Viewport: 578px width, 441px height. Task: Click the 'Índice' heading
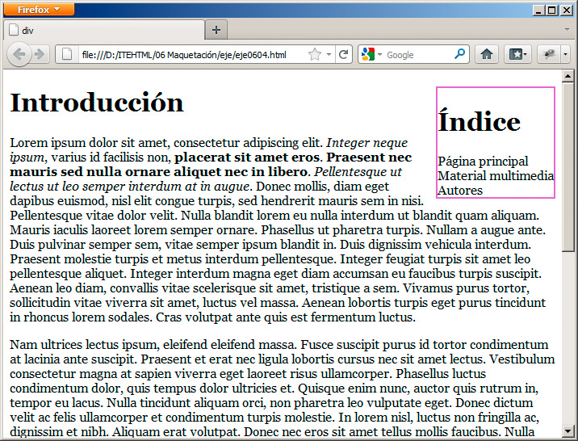[x=480, y=121]
